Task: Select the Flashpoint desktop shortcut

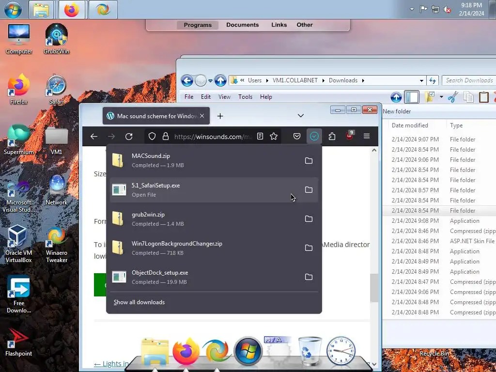Action: click(x=19, y=343)
